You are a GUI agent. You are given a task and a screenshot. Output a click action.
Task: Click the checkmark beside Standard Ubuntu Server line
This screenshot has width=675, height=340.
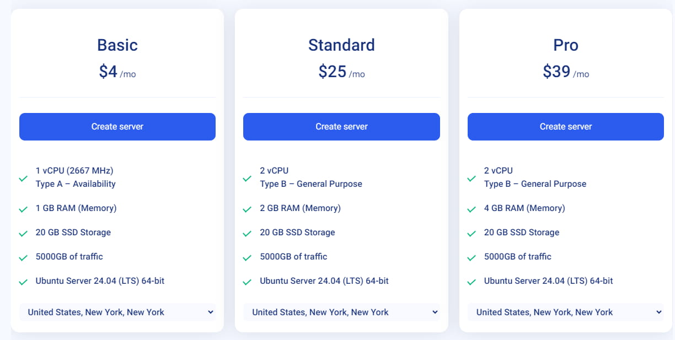coord(248,282)
